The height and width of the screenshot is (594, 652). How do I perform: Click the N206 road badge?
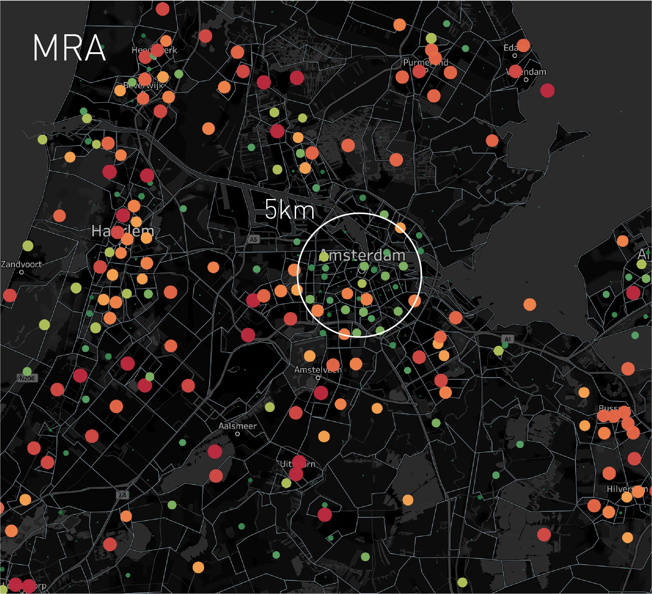coord(27,378)
